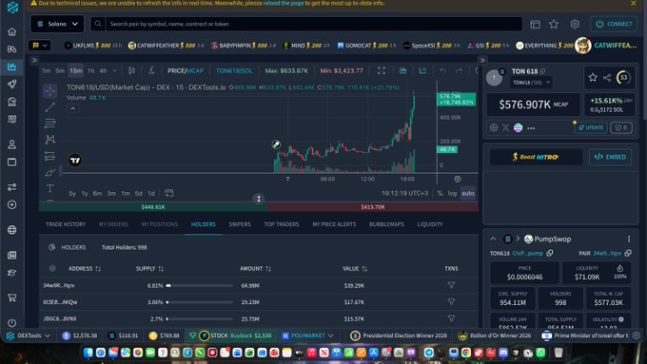Switch to the Top Traders tab
Viewport: 647px width, 364px height.
click(282, 224)
